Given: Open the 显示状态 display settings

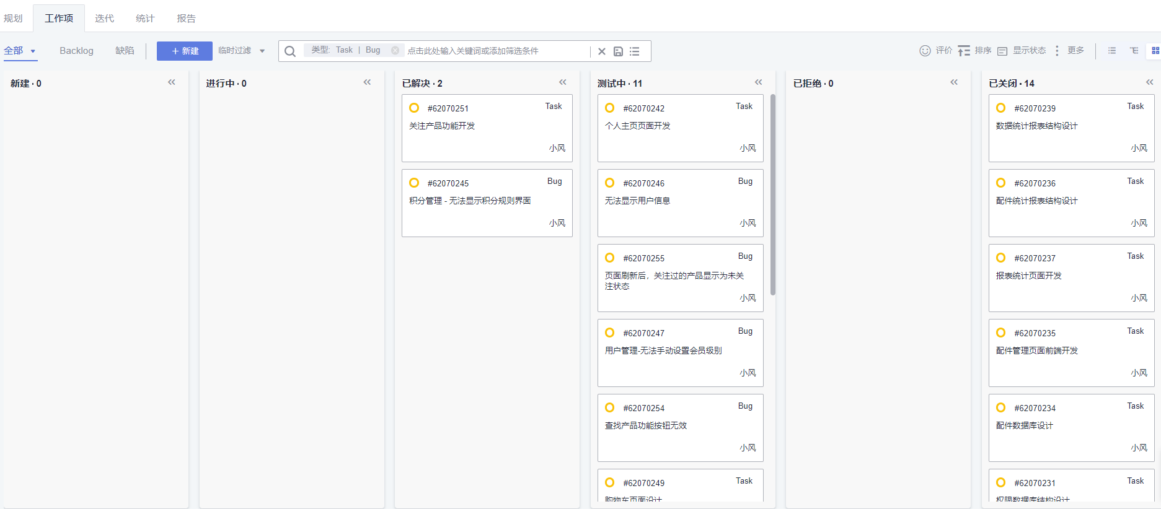Looking at the screenshot, I should [1022, 51].
